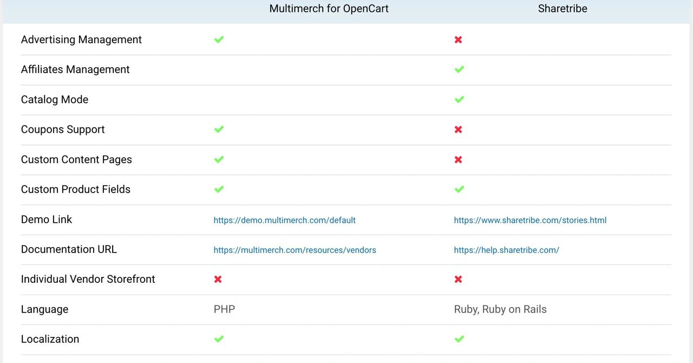Click the red cross for Advertising Management under Sharetribe
The width and height of the screenshot is (693, 363).
coord(459,40)
